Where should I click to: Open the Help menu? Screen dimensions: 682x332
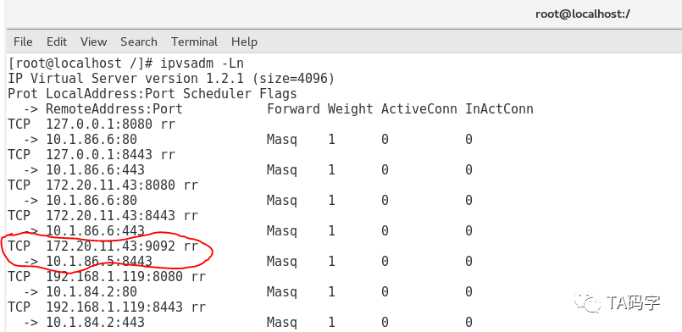pos(245,41)
